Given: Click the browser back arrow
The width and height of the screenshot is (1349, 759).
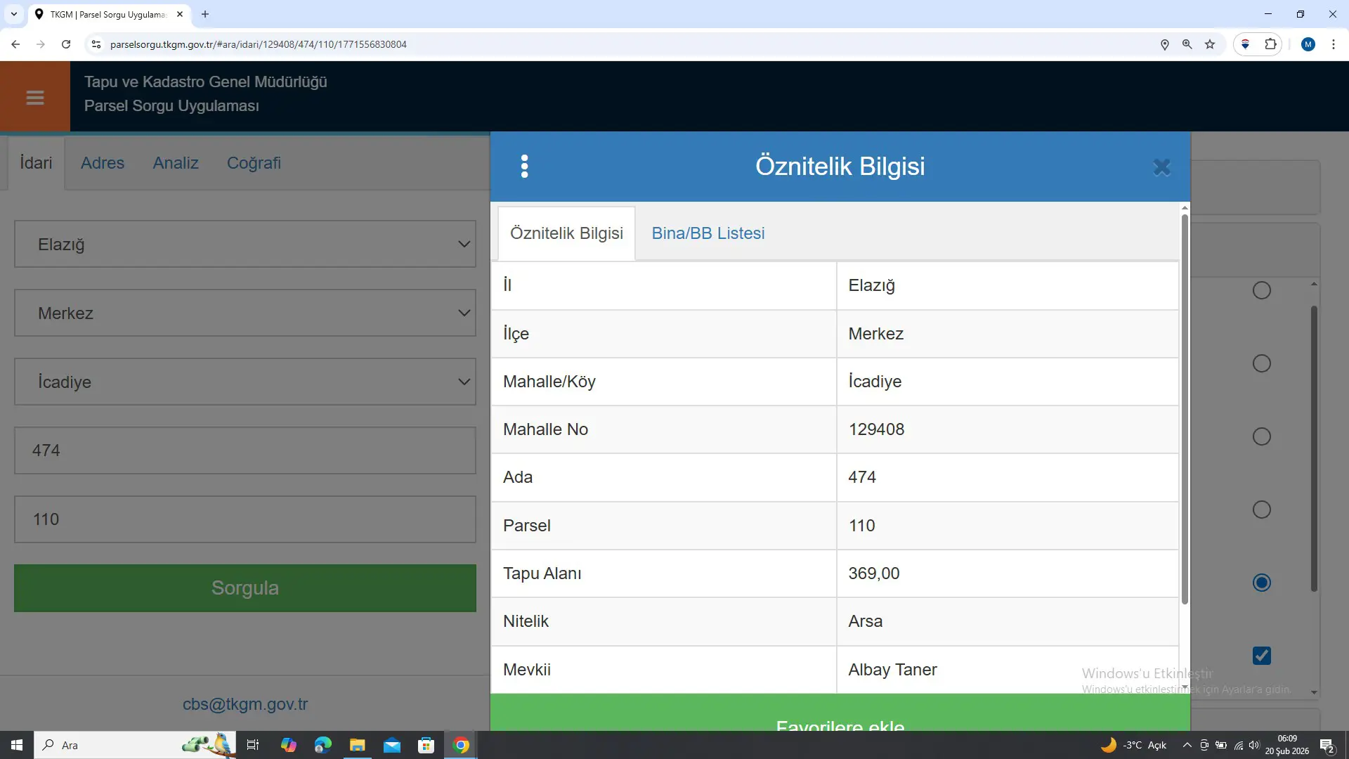Looking at the screenshot, I should point(15,44).
